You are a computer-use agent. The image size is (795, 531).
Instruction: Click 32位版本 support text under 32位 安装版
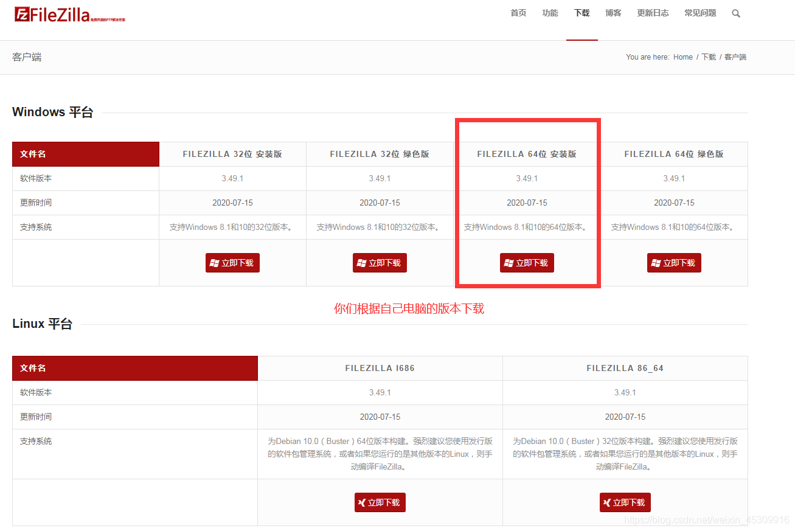[x=232, y=227]
